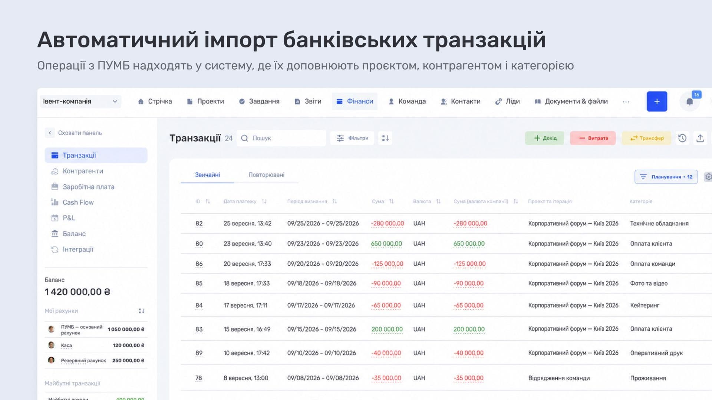
Task: Expand the three-dots overflow menu
Action: coord(626,101)
